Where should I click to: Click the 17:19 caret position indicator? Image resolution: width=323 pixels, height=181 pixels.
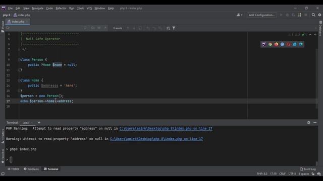[x=274, y=174]
